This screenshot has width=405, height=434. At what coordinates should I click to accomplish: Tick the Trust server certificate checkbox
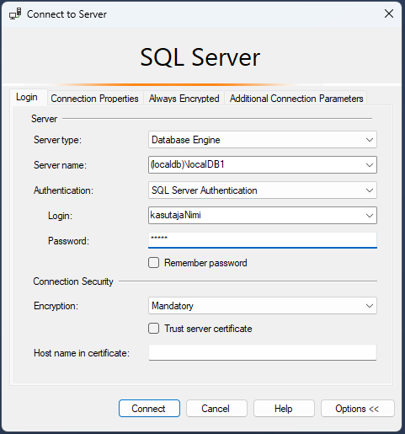153,329
